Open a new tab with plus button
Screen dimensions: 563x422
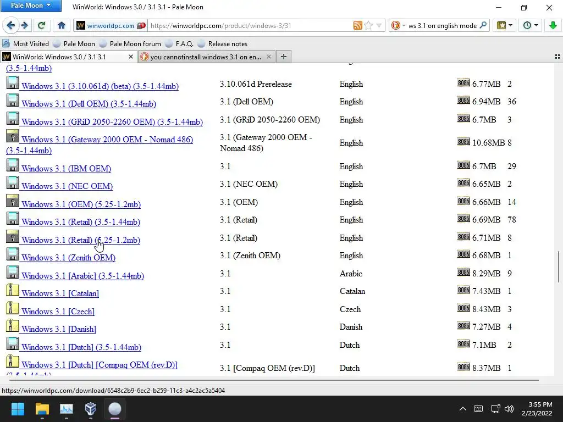pos(283,57)
